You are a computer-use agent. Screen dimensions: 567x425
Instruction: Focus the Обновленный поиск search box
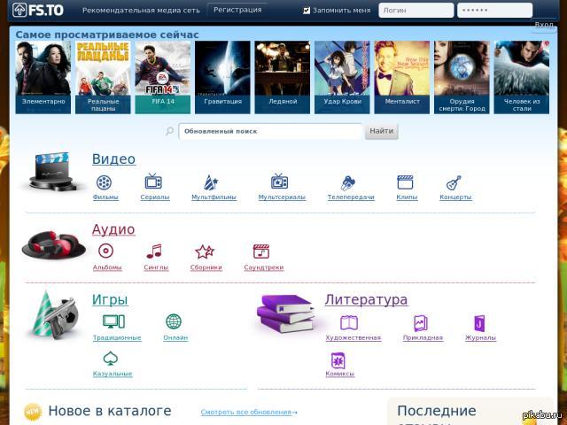pos(270,131)
